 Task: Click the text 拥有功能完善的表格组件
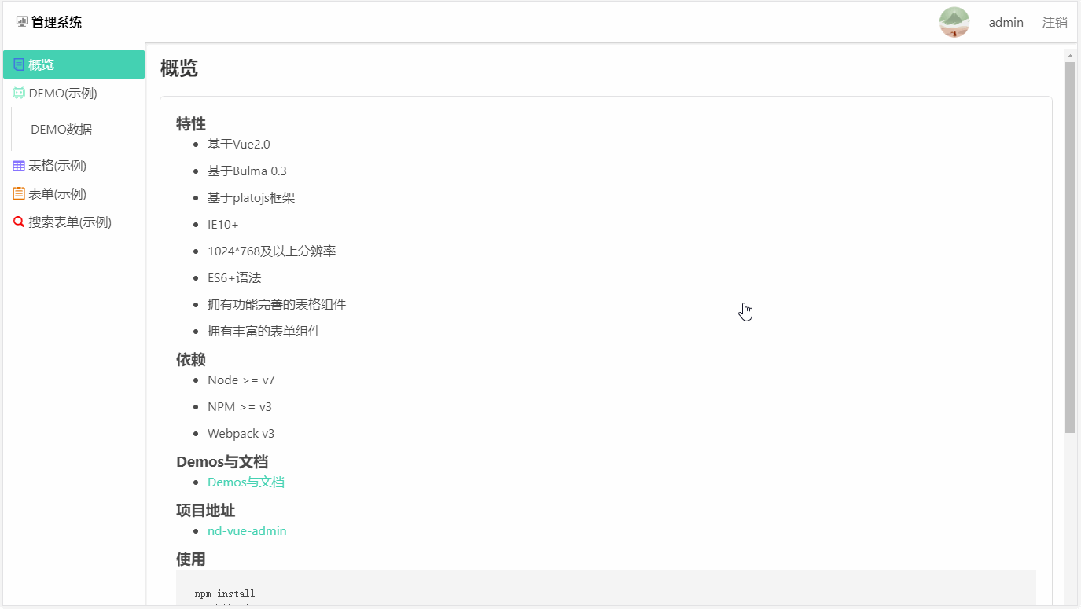277,304
